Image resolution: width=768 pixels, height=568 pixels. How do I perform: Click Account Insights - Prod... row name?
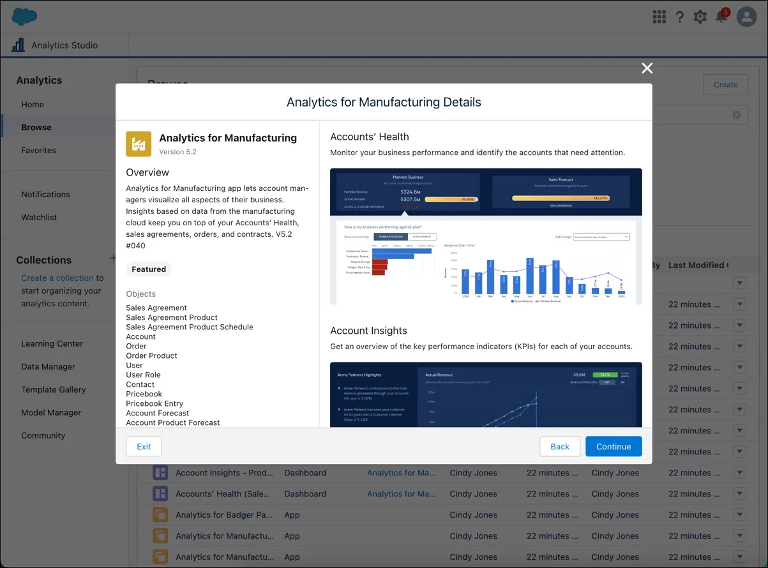click(x=224, y=473)
